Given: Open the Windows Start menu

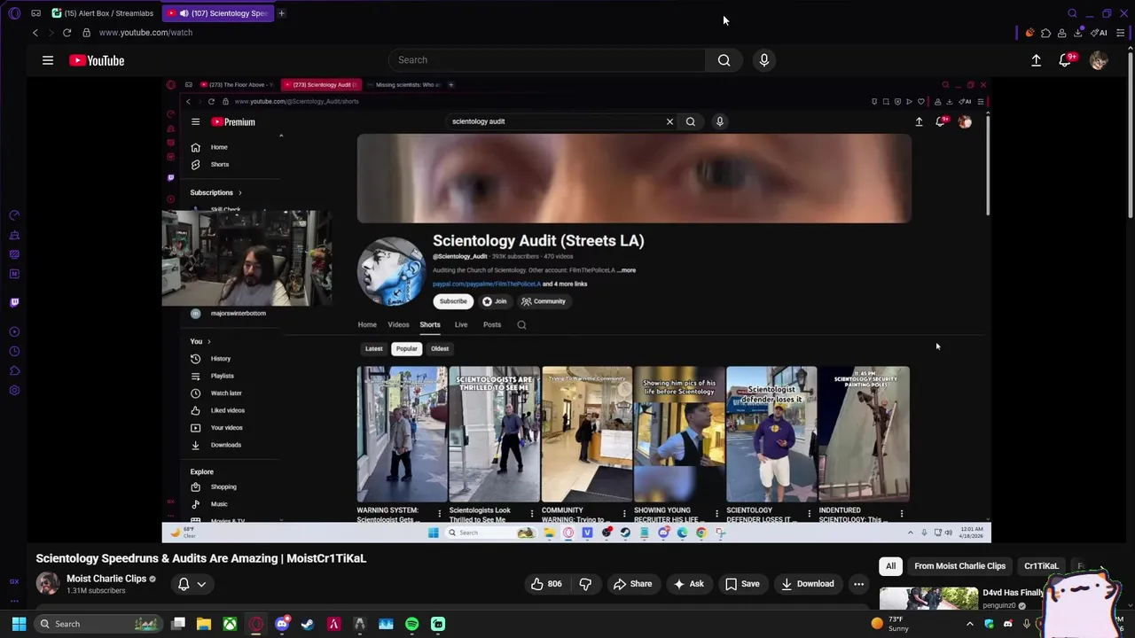Looking at the screenshot, I should (x=19, y=624).
